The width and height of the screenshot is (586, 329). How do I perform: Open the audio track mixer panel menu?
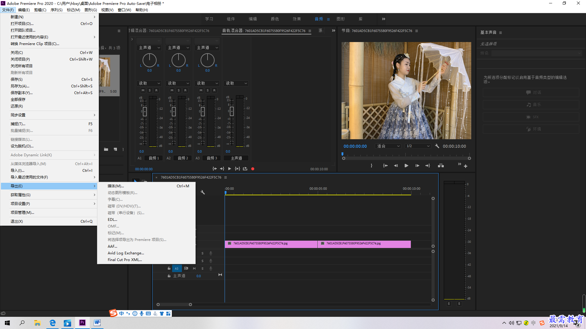point(310,31)
